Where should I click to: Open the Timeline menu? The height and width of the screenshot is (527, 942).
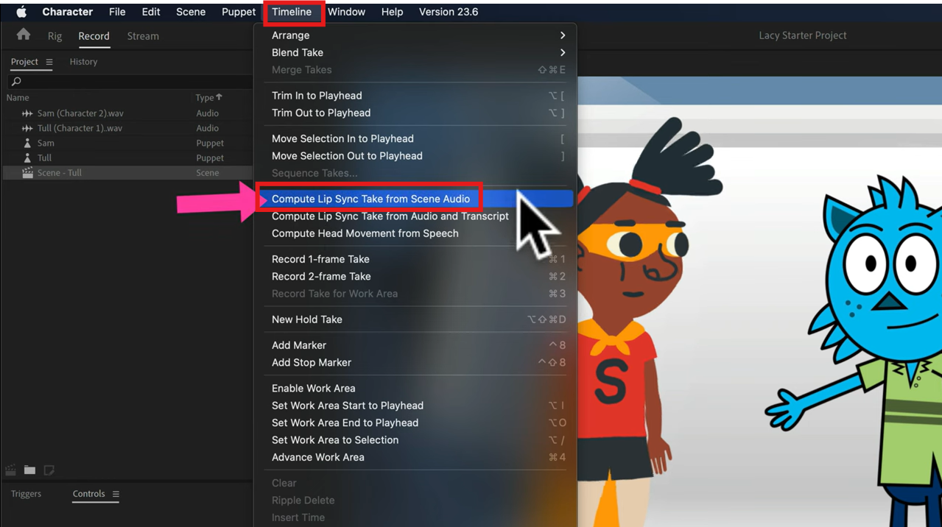pyautogui.click(x=292, y=12)
